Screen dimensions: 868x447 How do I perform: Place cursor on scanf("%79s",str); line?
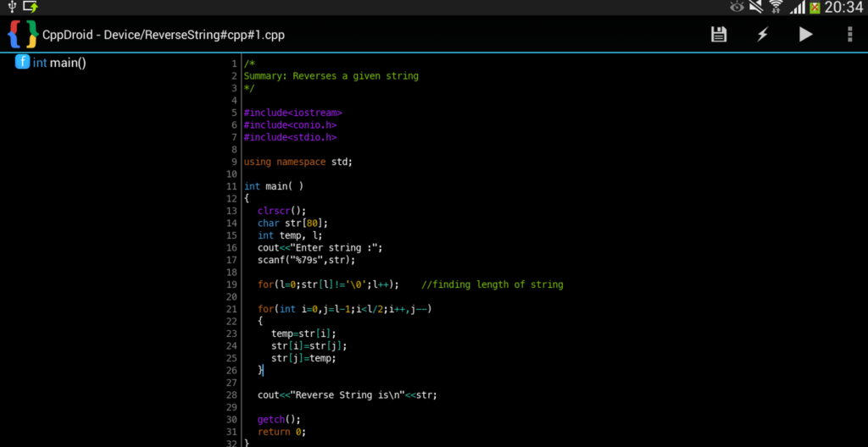point(306,259)
